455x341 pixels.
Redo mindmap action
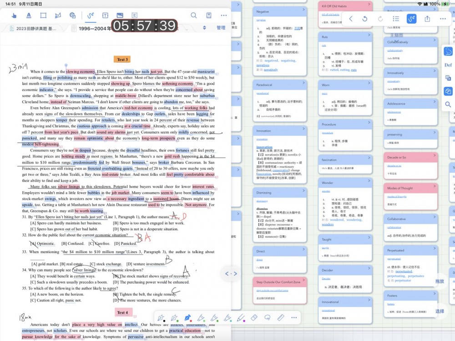380,19
